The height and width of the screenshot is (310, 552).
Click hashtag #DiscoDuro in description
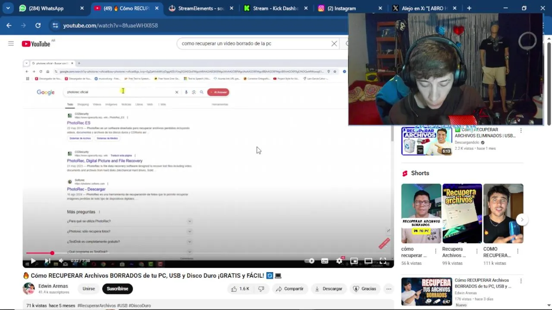(140, 306)
